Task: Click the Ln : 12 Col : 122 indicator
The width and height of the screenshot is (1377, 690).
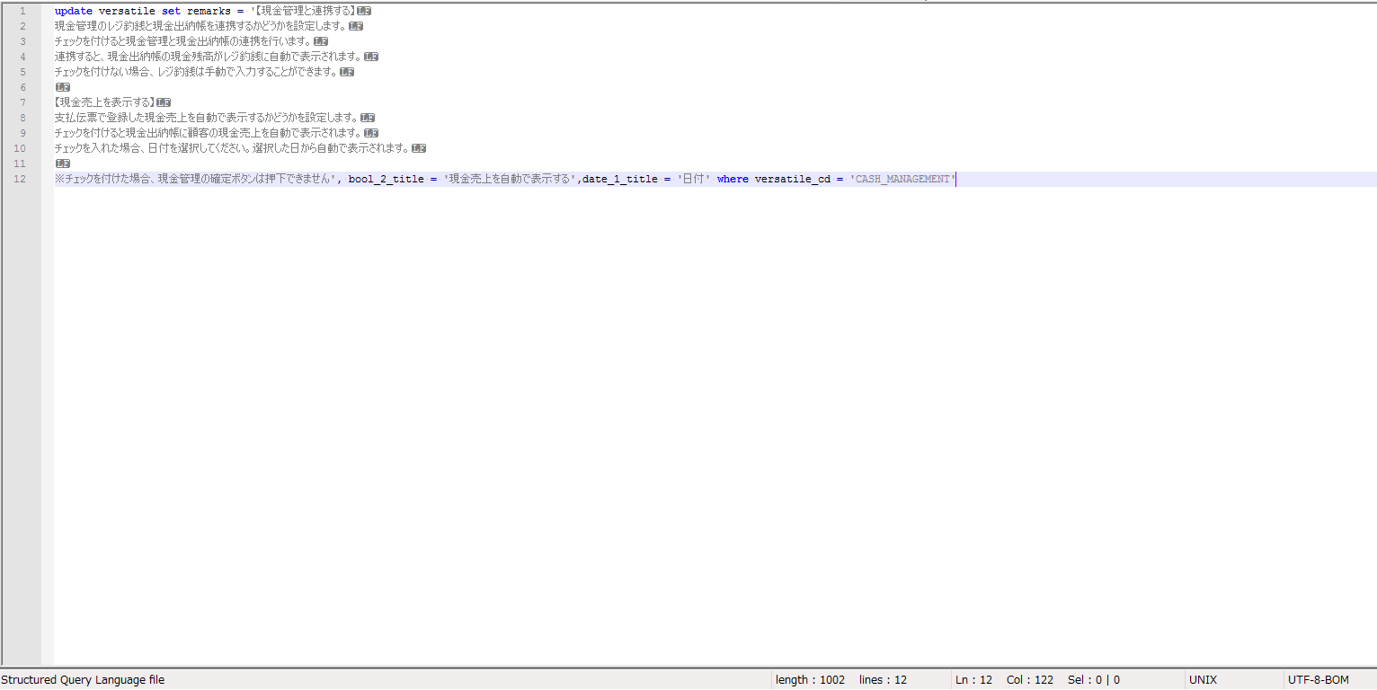Action: (x=1003, y=679)
